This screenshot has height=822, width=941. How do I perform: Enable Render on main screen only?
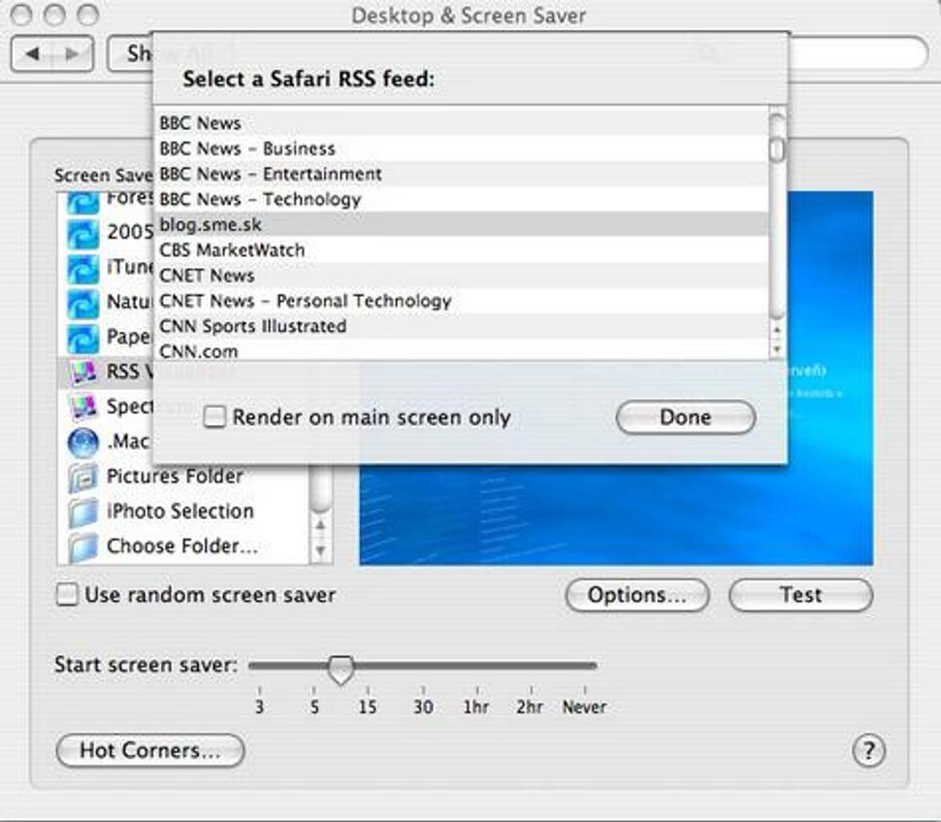coord(214,416)
